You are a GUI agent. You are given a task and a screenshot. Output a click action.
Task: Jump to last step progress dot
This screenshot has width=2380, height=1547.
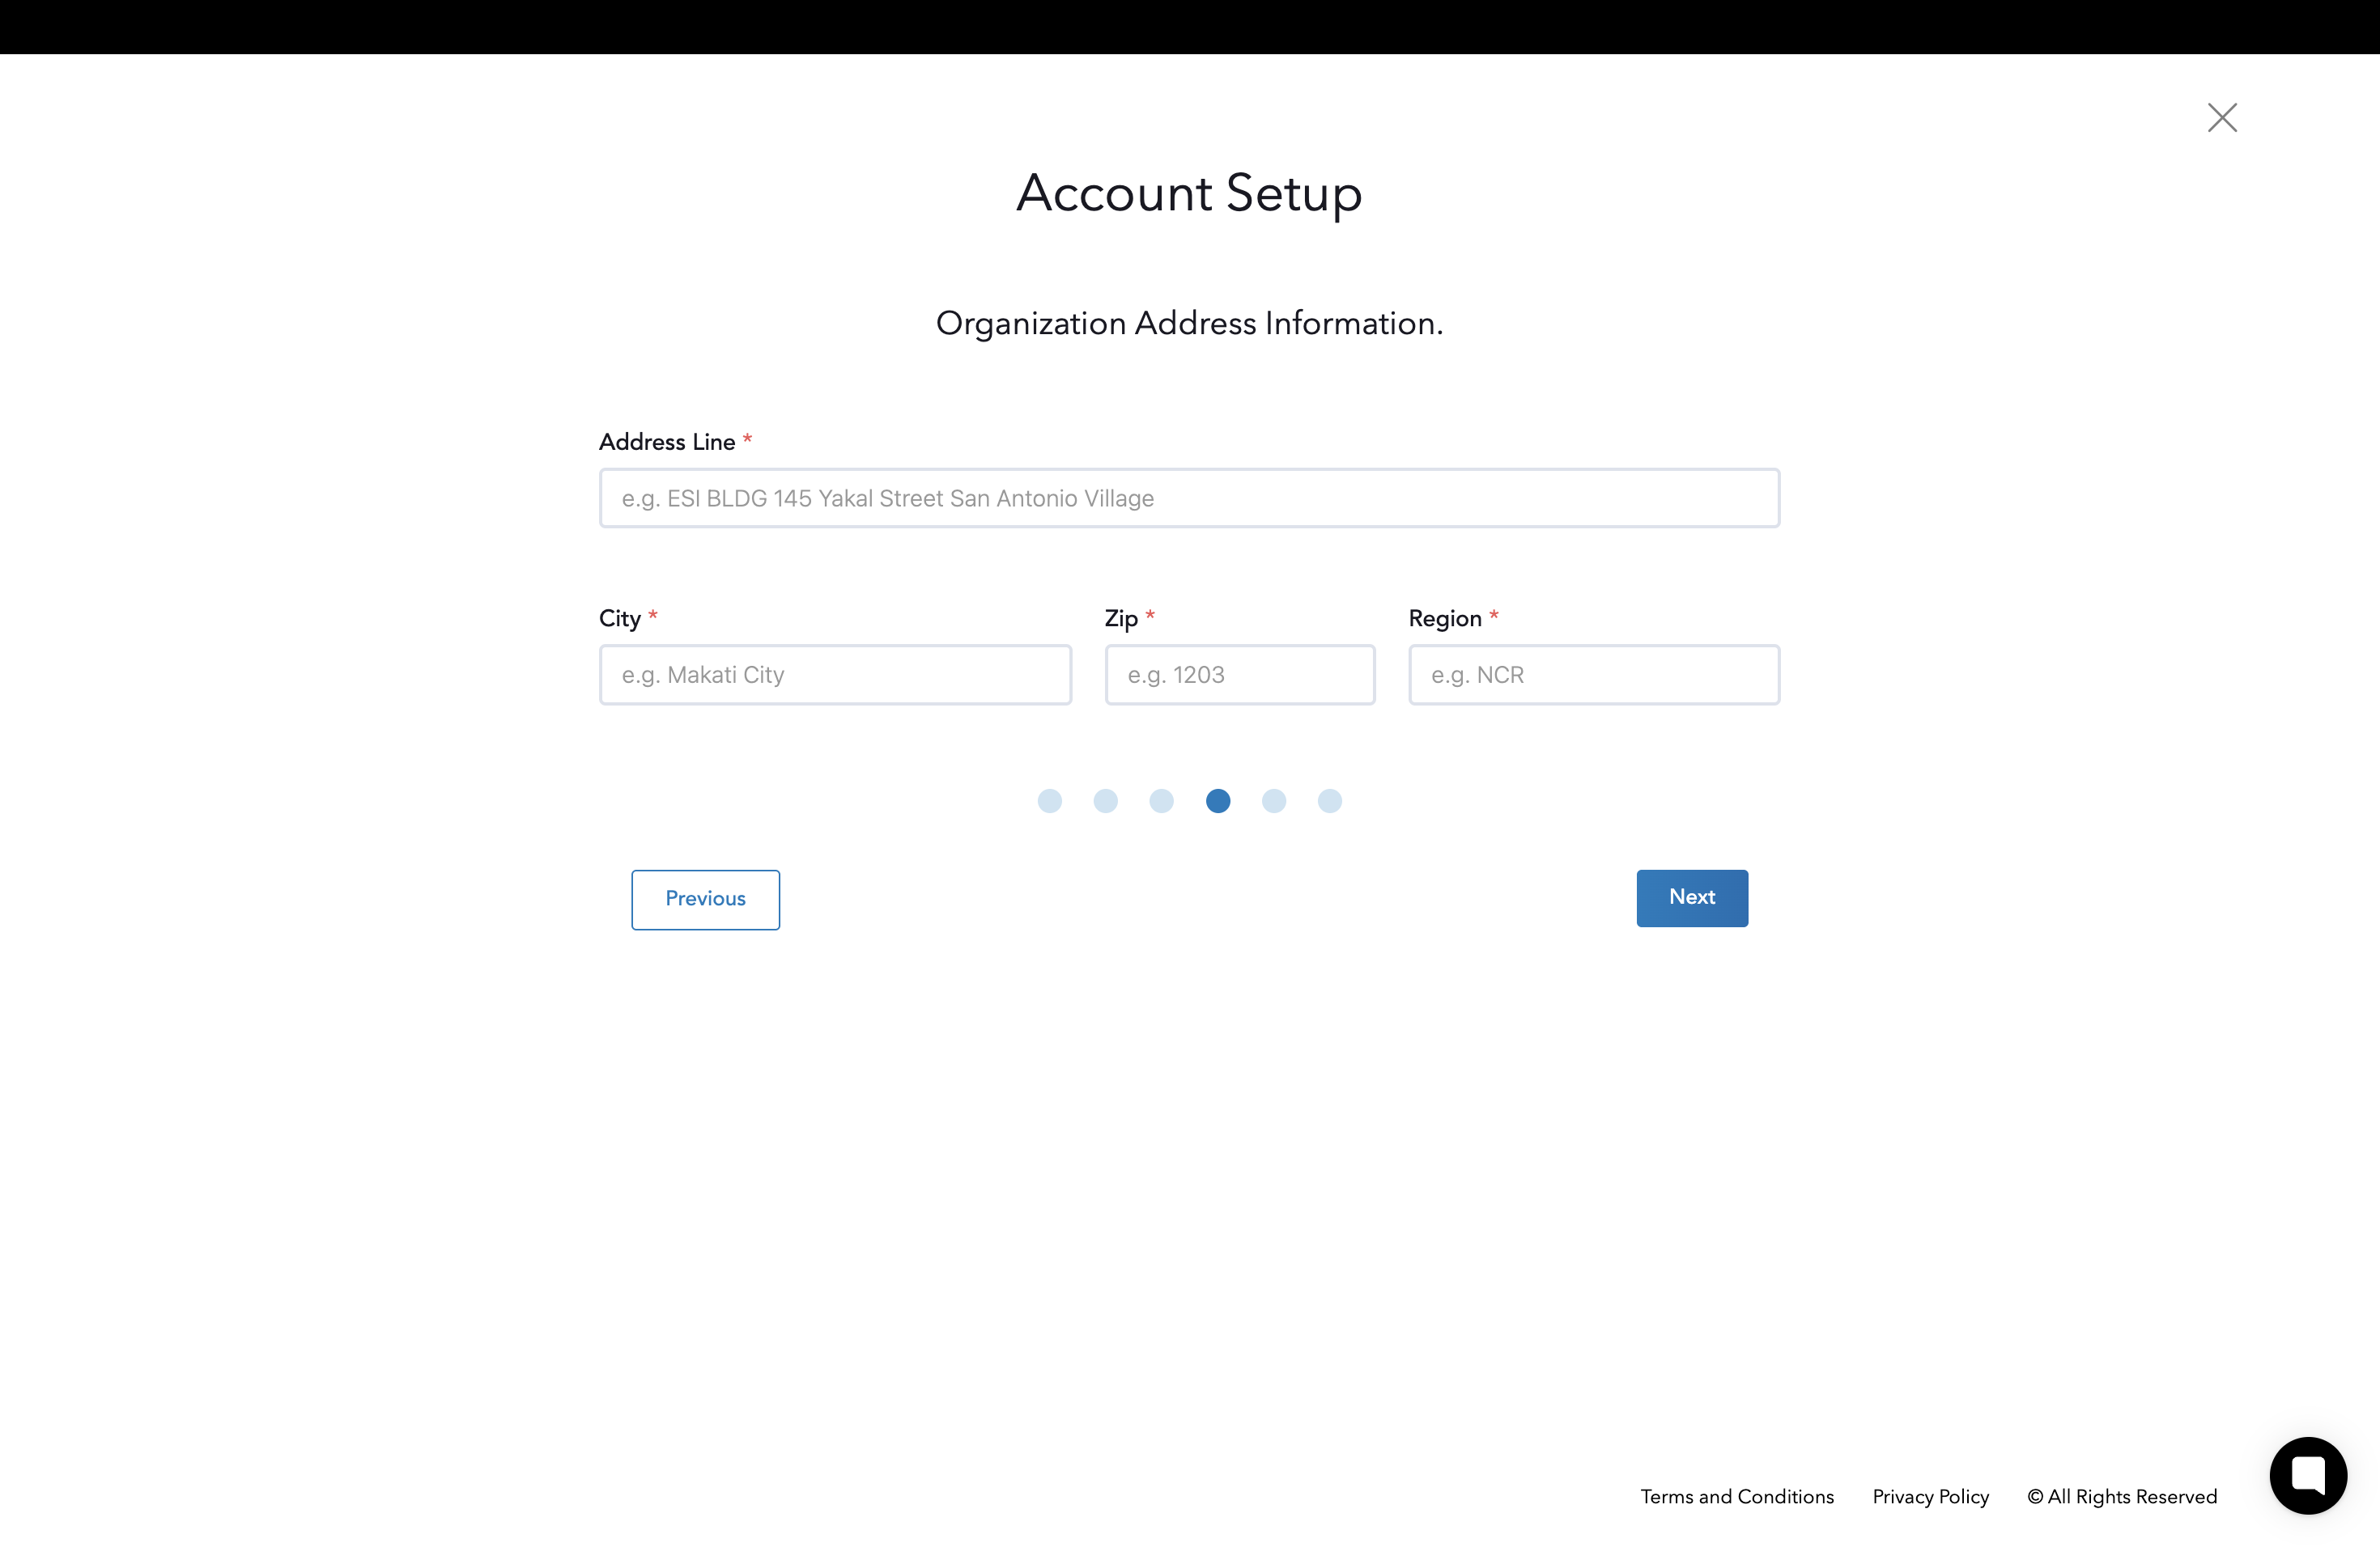[1329, 800]
